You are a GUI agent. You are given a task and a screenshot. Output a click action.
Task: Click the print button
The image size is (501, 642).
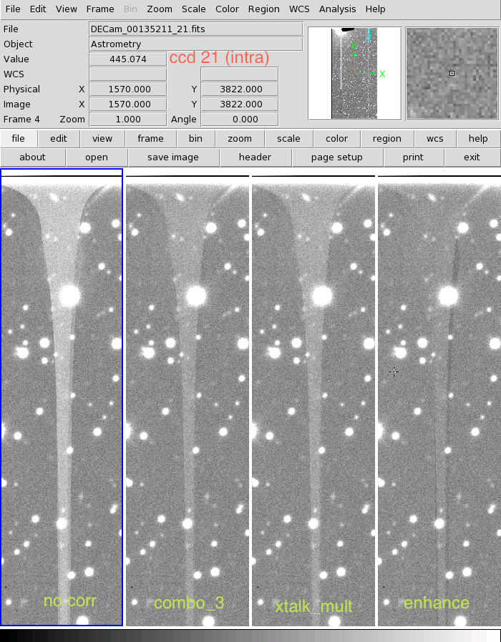(x=413, y=157)
